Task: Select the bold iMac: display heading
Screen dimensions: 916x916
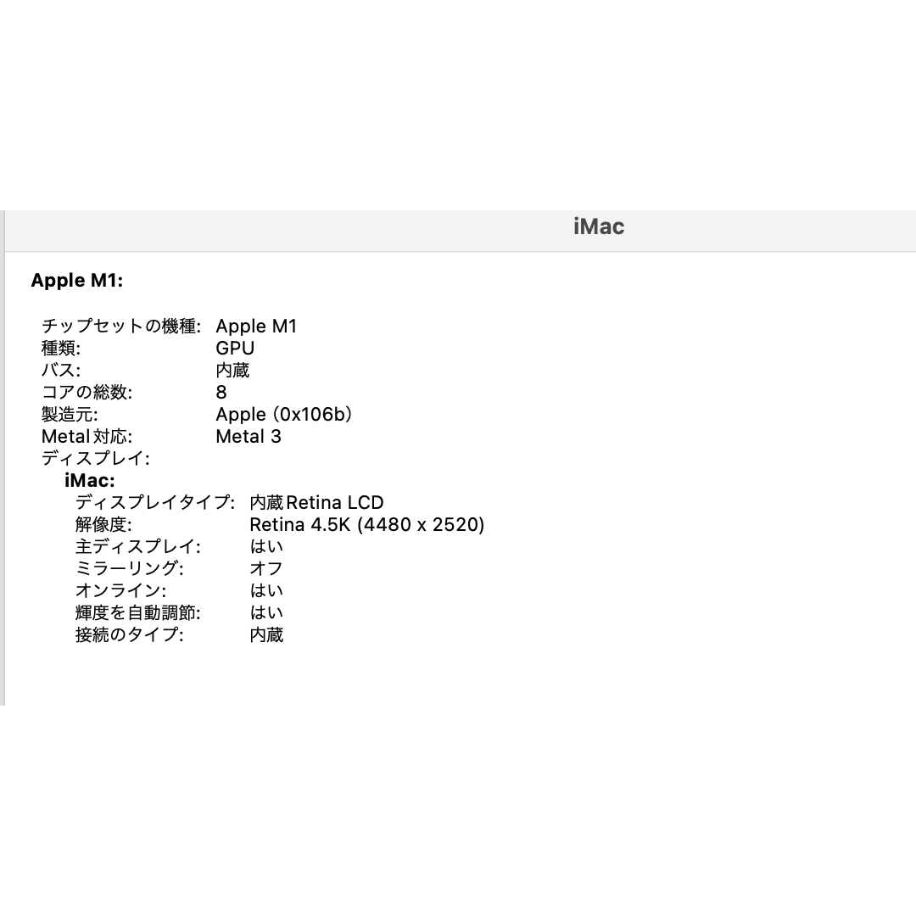Action: click(x=90, y=481)
